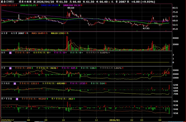Click the 成交量 2087 張 value
186x122 pixels.
point(20,33)
